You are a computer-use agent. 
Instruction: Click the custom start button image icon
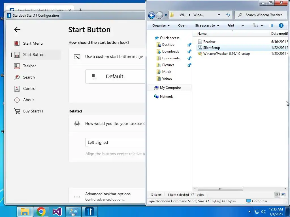[77, 57]
